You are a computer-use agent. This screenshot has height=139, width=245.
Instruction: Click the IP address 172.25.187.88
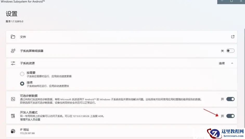click(x=27, y=133)
